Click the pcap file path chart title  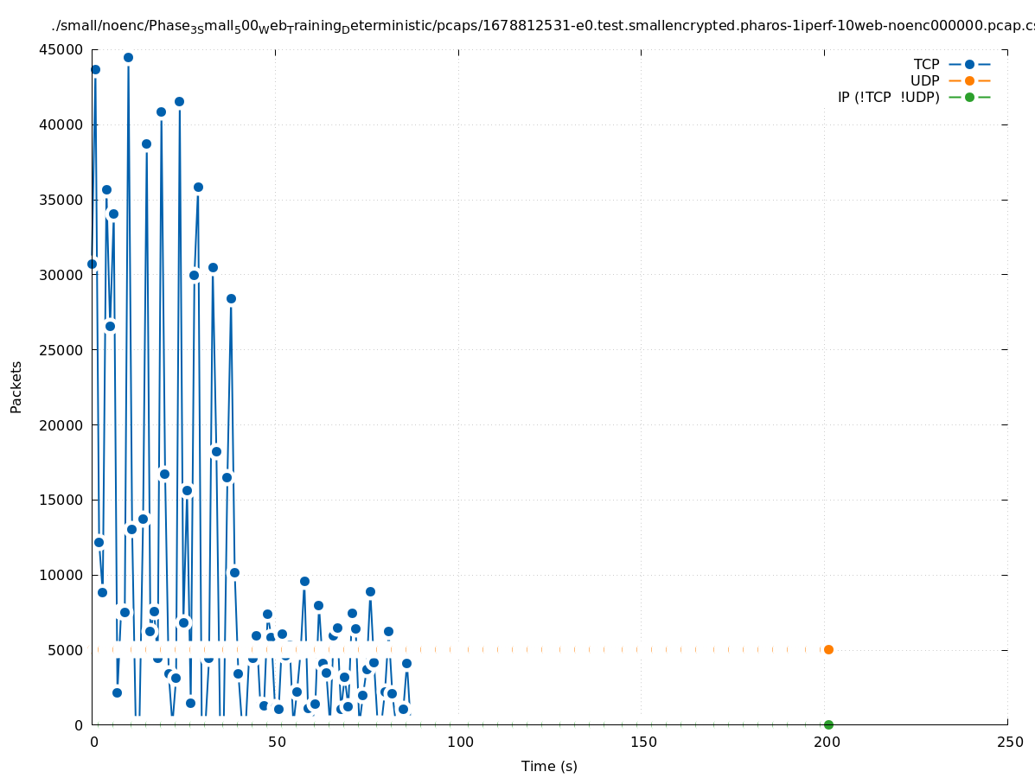pos(542,26)
